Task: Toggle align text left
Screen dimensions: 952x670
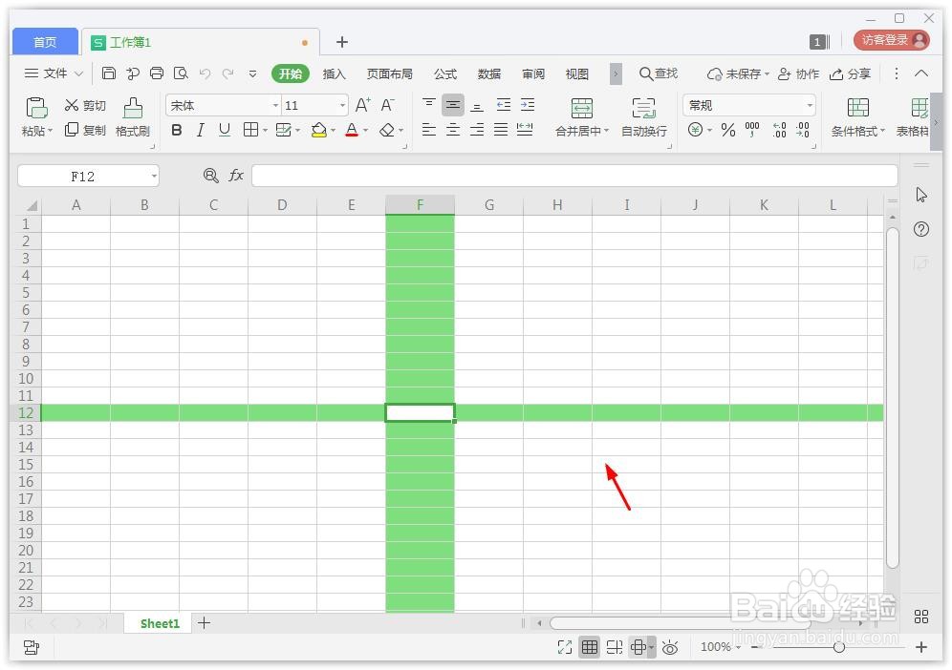Action: 428,129
